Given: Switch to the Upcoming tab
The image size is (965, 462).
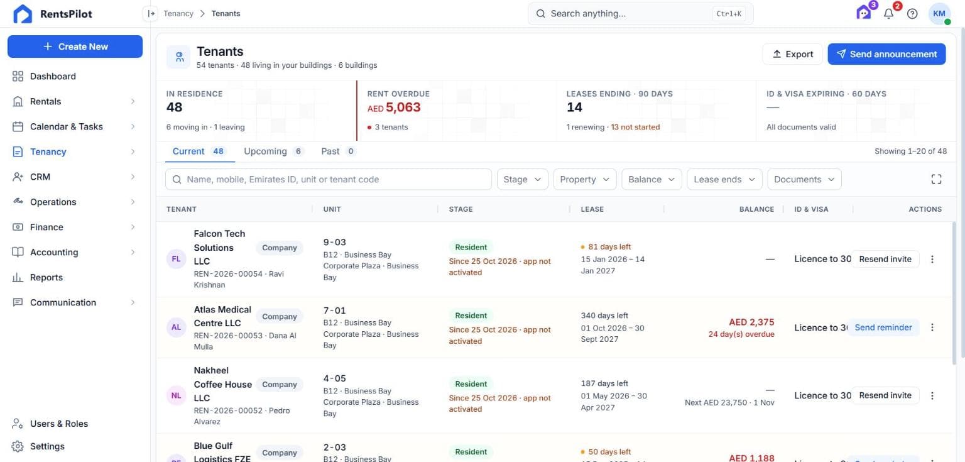Looking at the screenshot, I should tap(273, 151).
